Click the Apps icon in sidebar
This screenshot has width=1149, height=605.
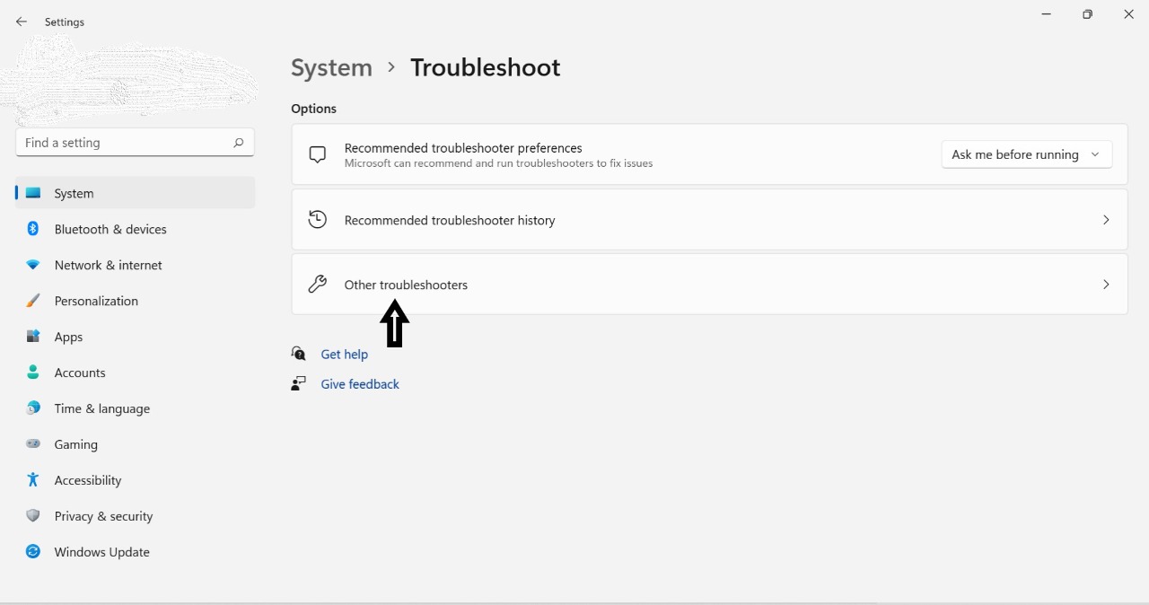pyautogui.click(x=33, y=337)
